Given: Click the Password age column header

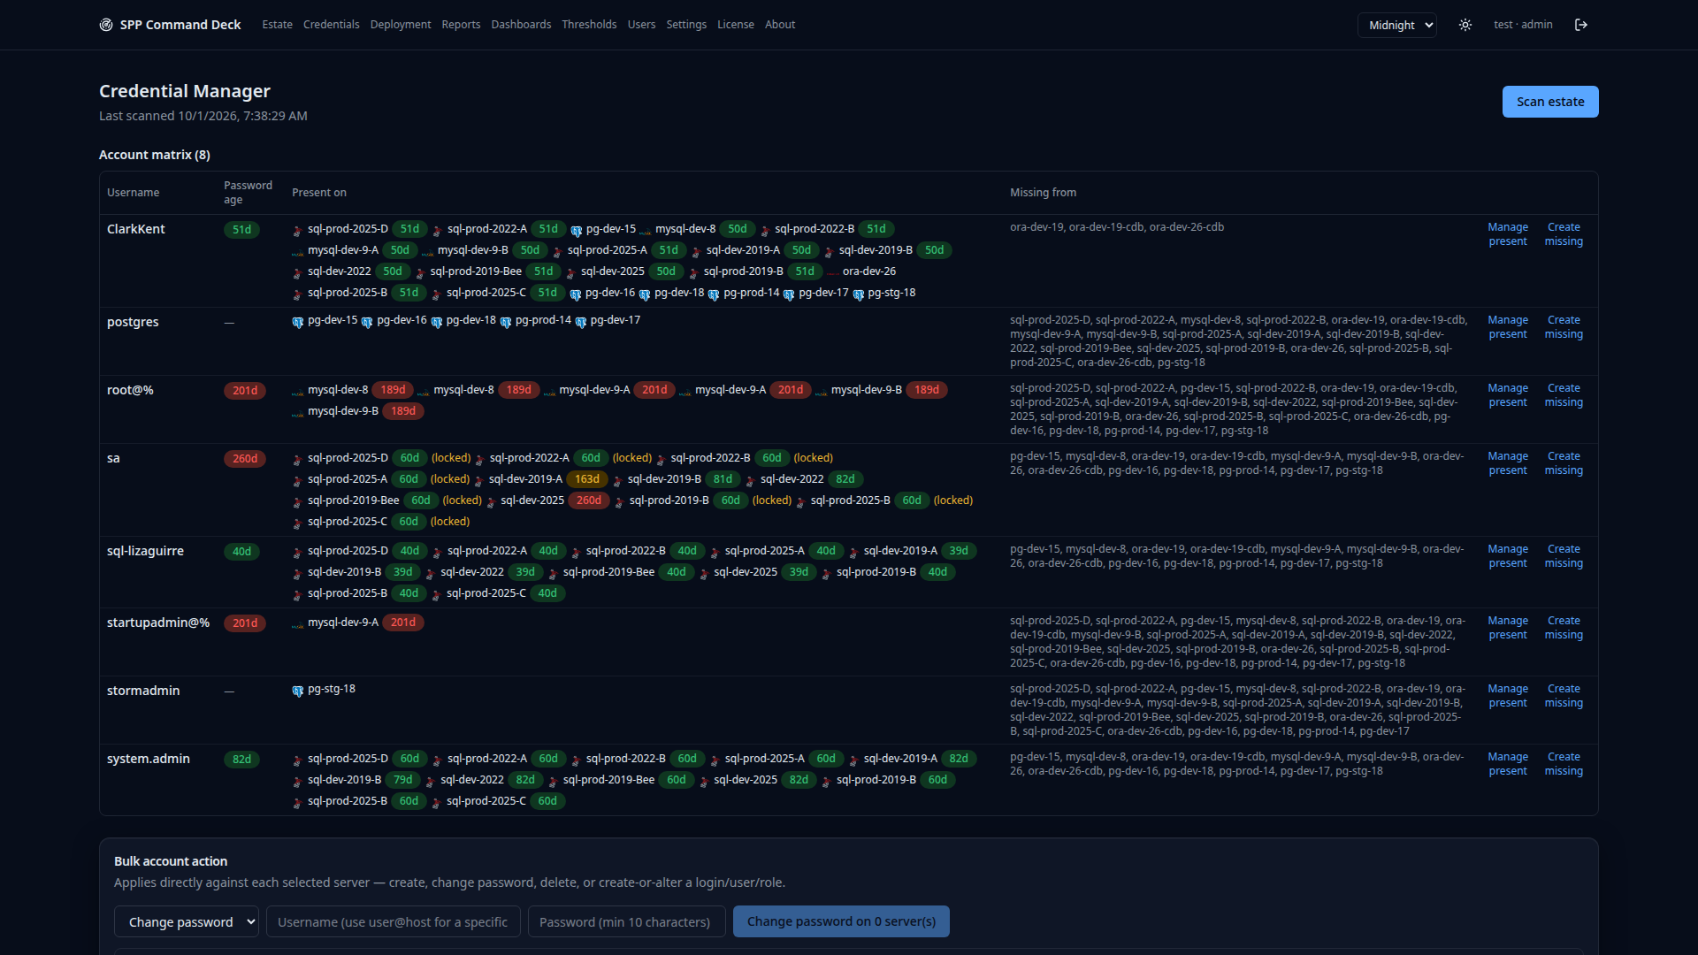Looking at the screenshot, I should tap(248, 193).
